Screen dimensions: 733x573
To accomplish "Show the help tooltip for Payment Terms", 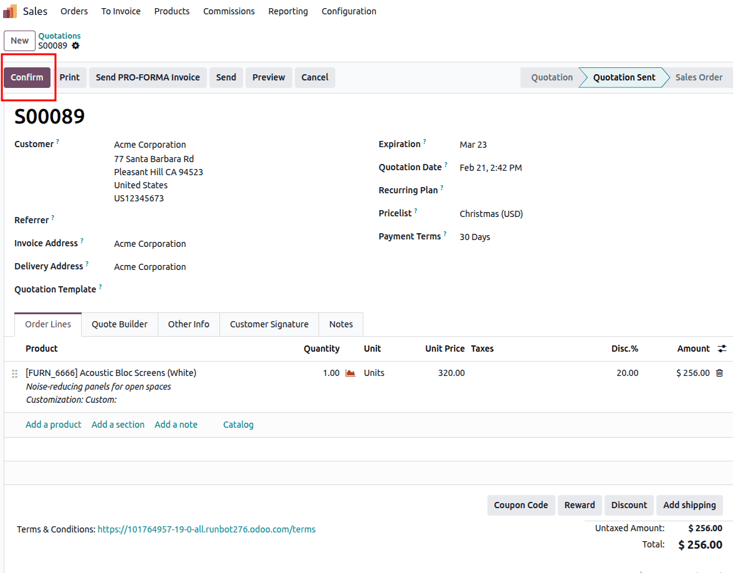I will coord(444,233).
